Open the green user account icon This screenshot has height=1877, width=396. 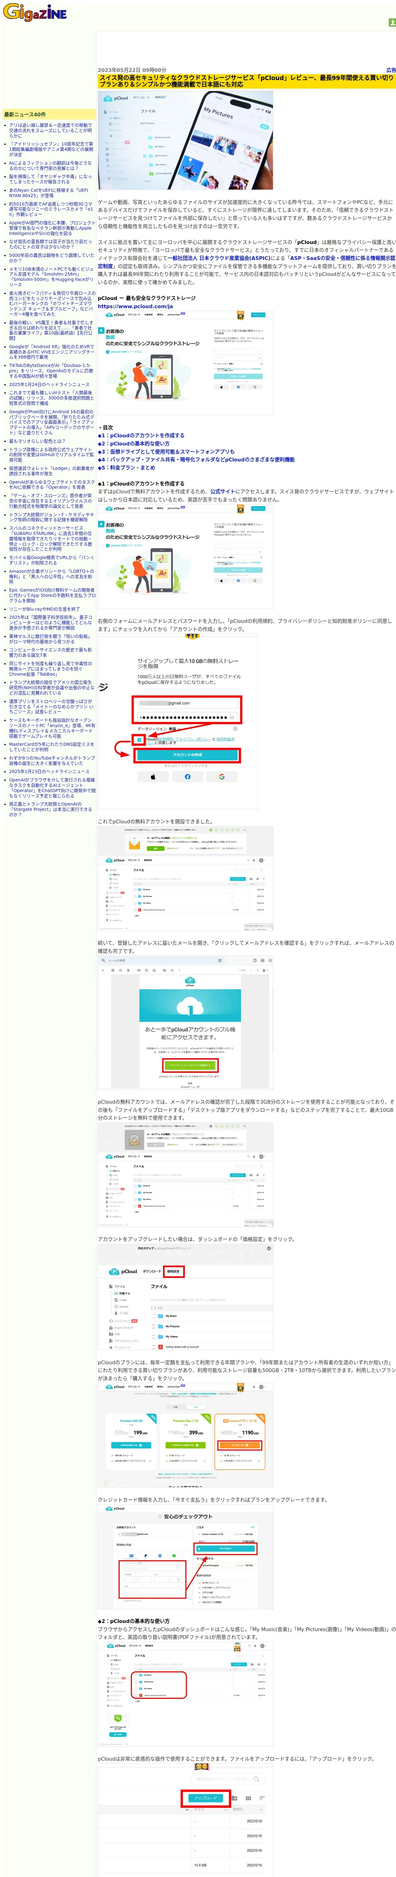tap(392, 23)
